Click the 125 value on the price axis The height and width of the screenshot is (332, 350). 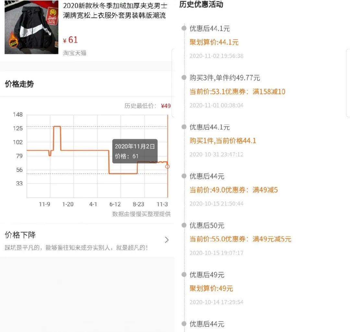coord(18,128)
